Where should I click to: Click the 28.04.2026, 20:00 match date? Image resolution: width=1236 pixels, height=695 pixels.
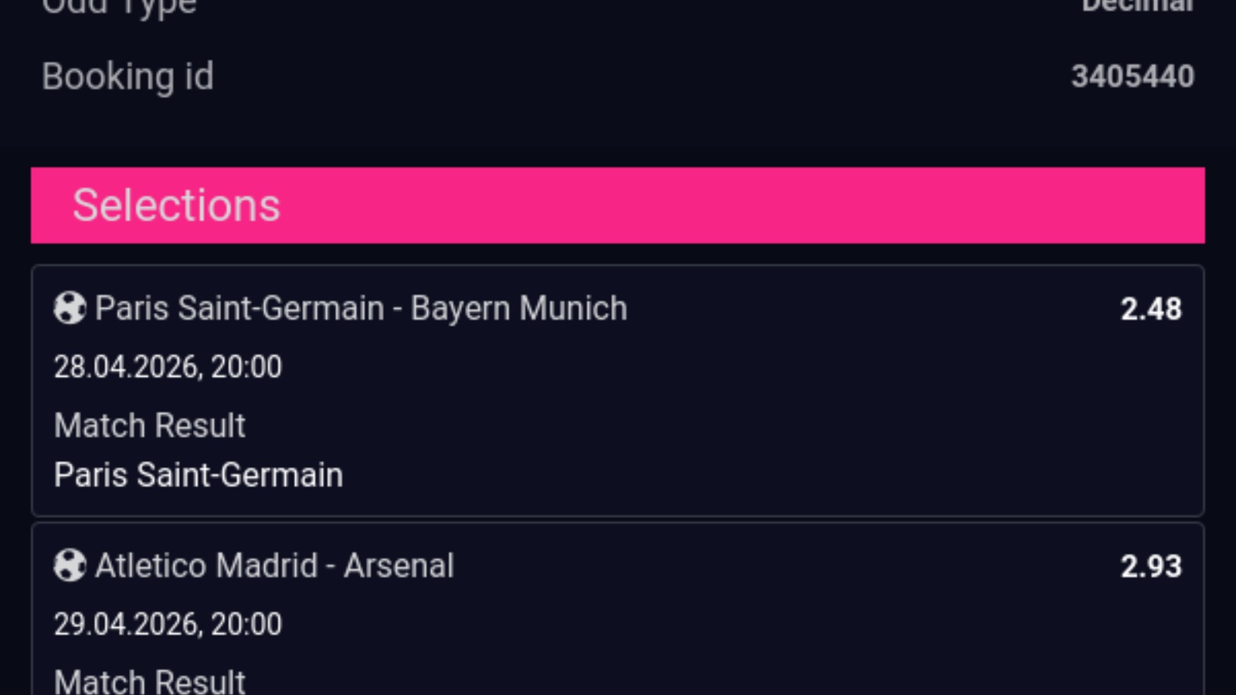(168, 366)
